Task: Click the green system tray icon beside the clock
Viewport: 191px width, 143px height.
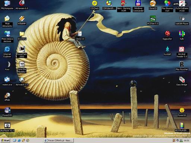Action: click(x=181, y=141)
